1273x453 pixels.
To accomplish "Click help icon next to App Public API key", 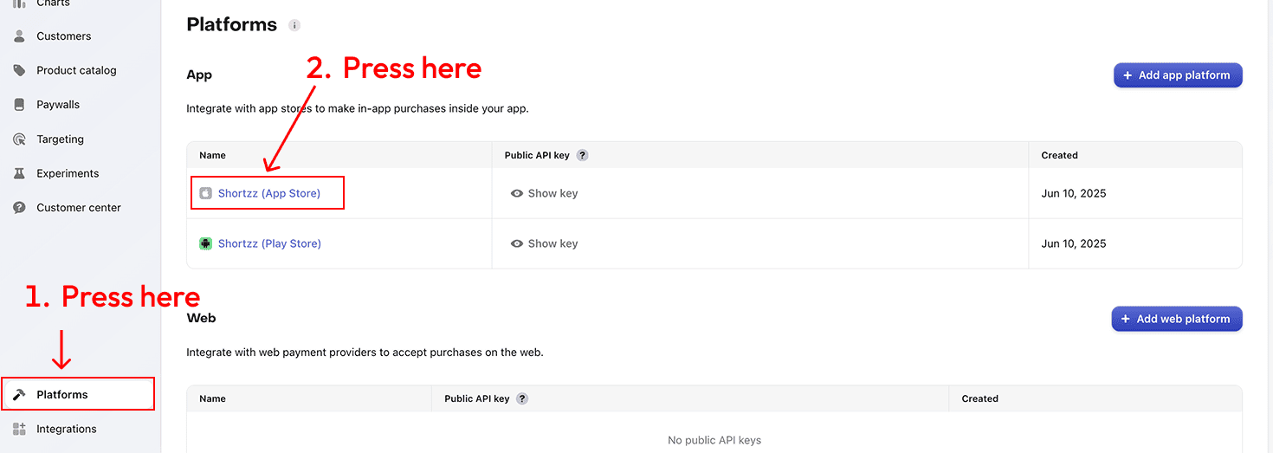I will (x=583, y=156).
